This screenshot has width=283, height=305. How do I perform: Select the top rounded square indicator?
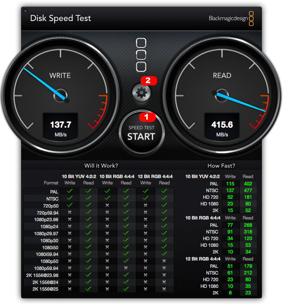pyautogui.click(x=141, y=43)
